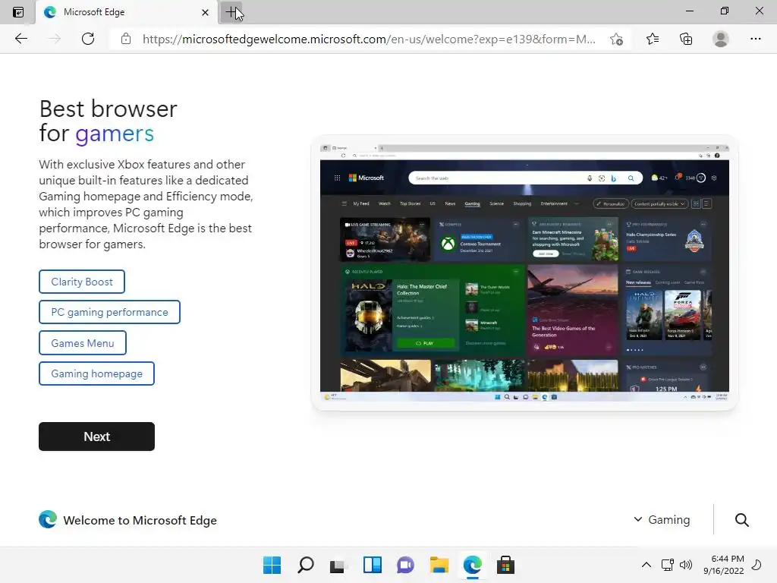Open network status tray icon
The image size is (777, 583).
(668, 565)
